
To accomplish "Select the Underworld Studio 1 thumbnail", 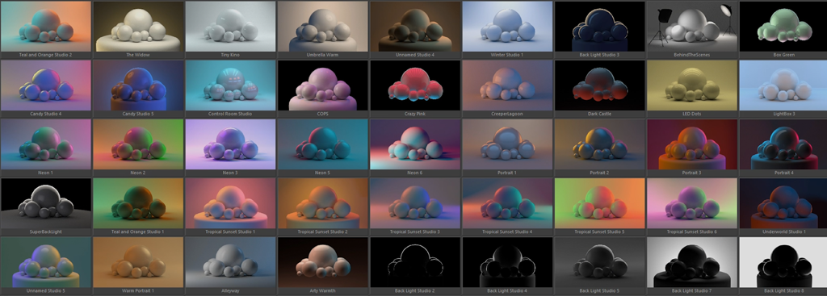I will (783, 203).
